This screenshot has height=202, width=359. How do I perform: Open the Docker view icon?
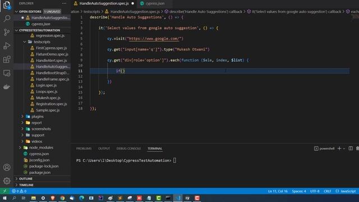(x=7, y=87)
